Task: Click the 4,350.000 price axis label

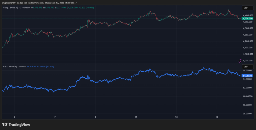Action: click(x=248, y=22)
